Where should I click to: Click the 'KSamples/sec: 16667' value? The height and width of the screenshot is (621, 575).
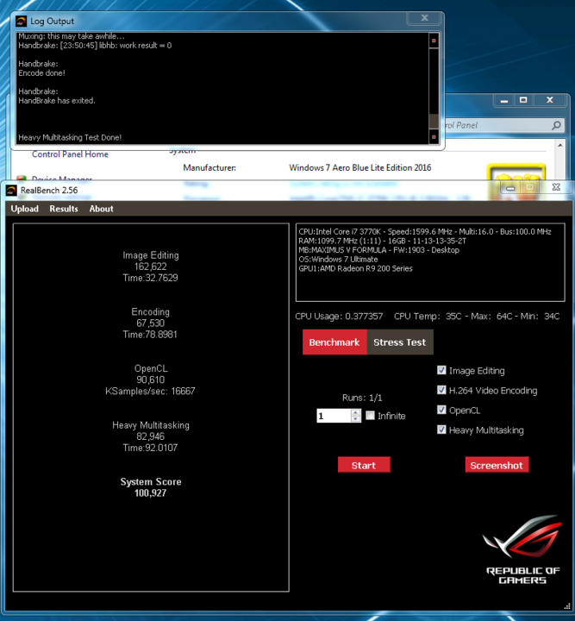[x=150, y=392]
